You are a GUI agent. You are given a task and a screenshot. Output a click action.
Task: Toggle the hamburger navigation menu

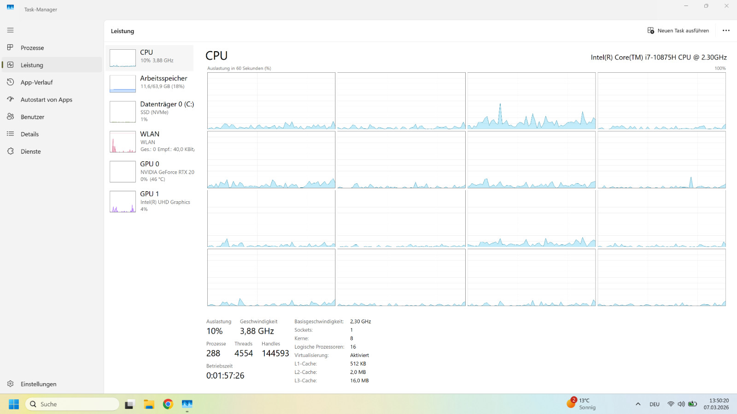(10, 30)
